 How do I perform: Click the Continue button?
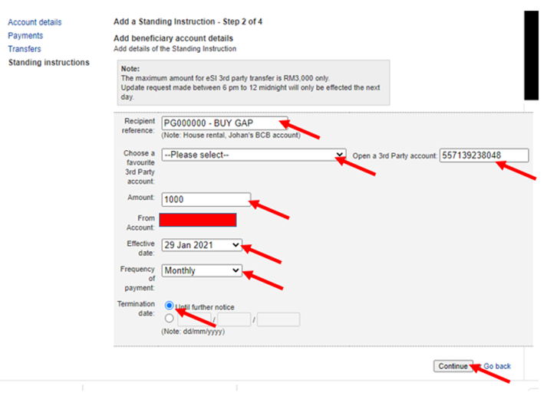tap(453, 366)
